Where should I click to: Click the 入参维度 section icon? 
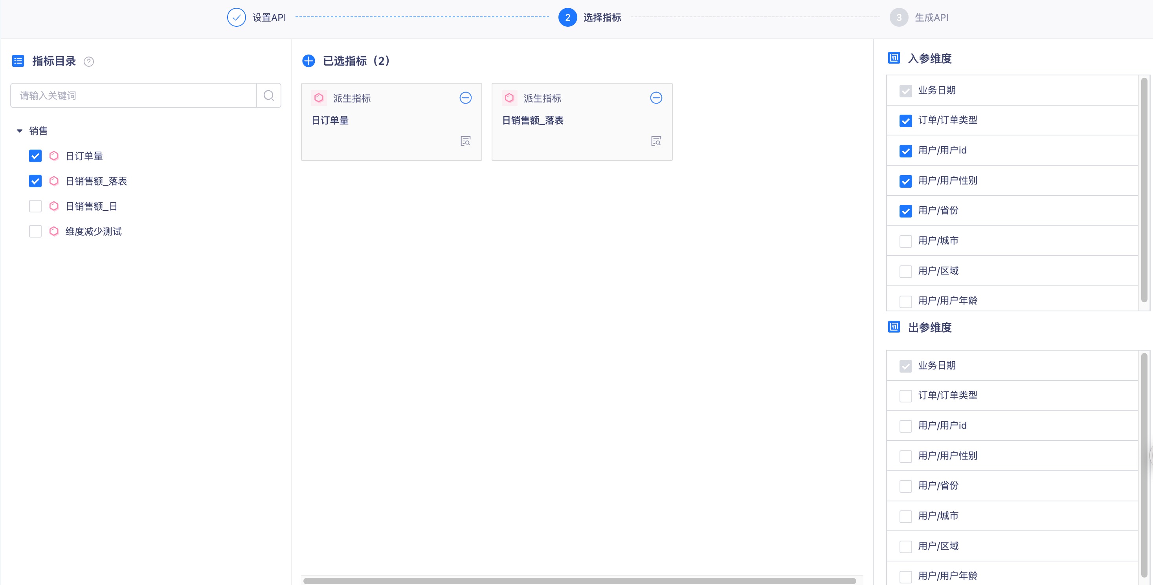894,58
